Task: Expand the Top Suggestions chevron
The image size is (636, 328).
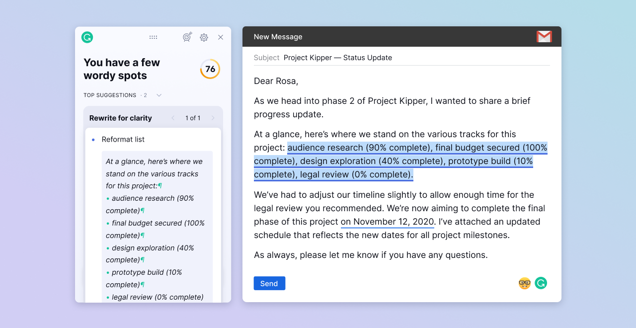Action: [159, 95]
